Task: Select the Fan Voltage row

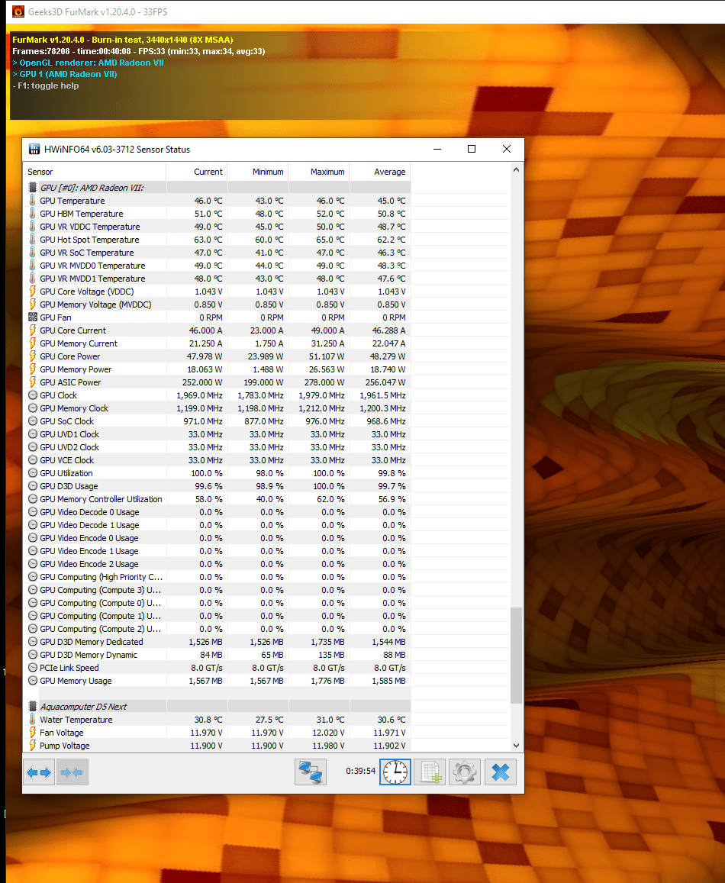Action: 217,732
